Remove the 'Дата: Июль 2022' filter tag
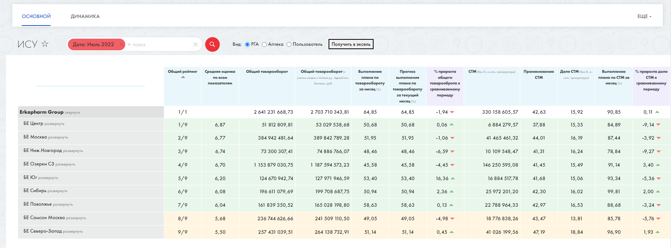 click(121, 44)
